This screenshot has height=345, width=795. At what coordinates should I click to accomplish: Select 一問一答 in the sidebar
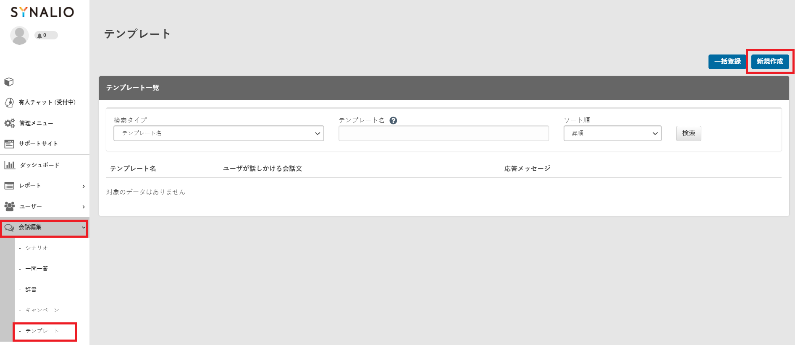[x=37, y=269]
